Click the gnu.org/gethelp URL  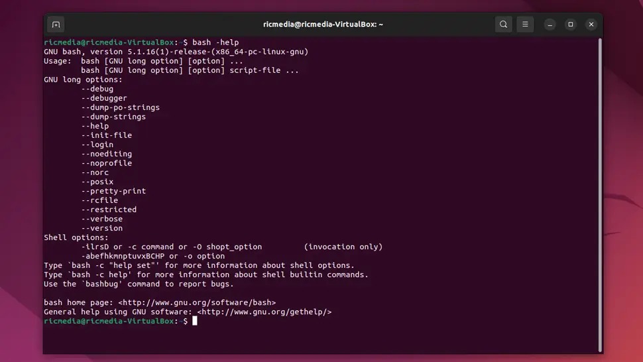[x=264, y=312]
